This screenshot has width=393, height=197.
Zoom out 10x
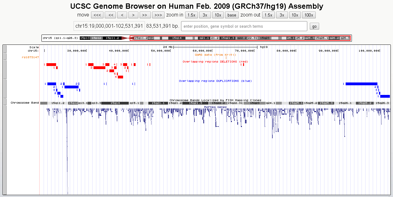tap(295, 15)
